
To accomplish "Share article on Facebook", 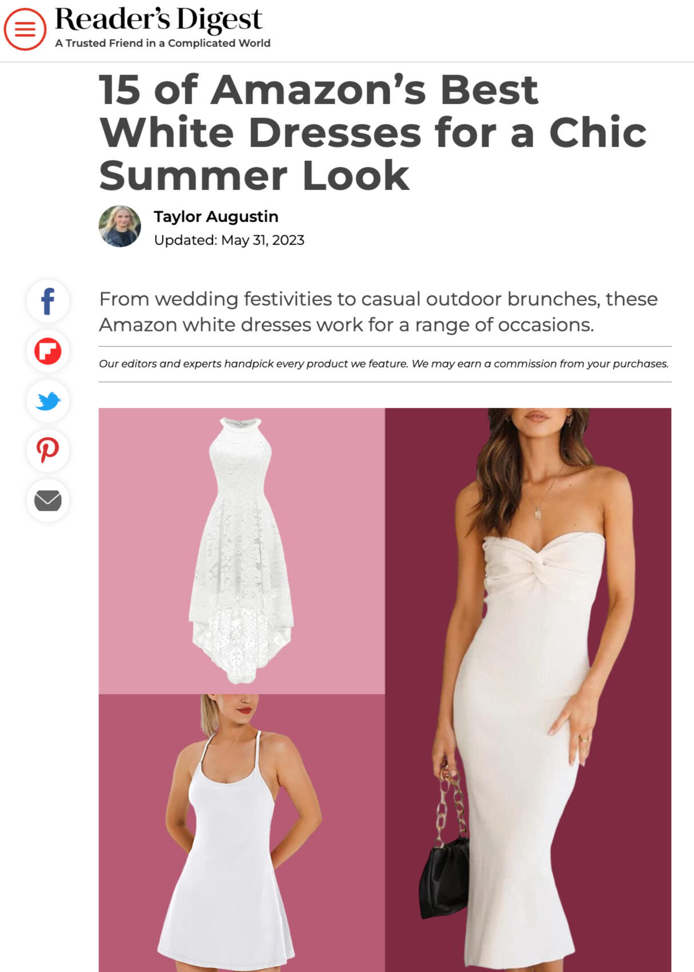I will click(48, 301).
